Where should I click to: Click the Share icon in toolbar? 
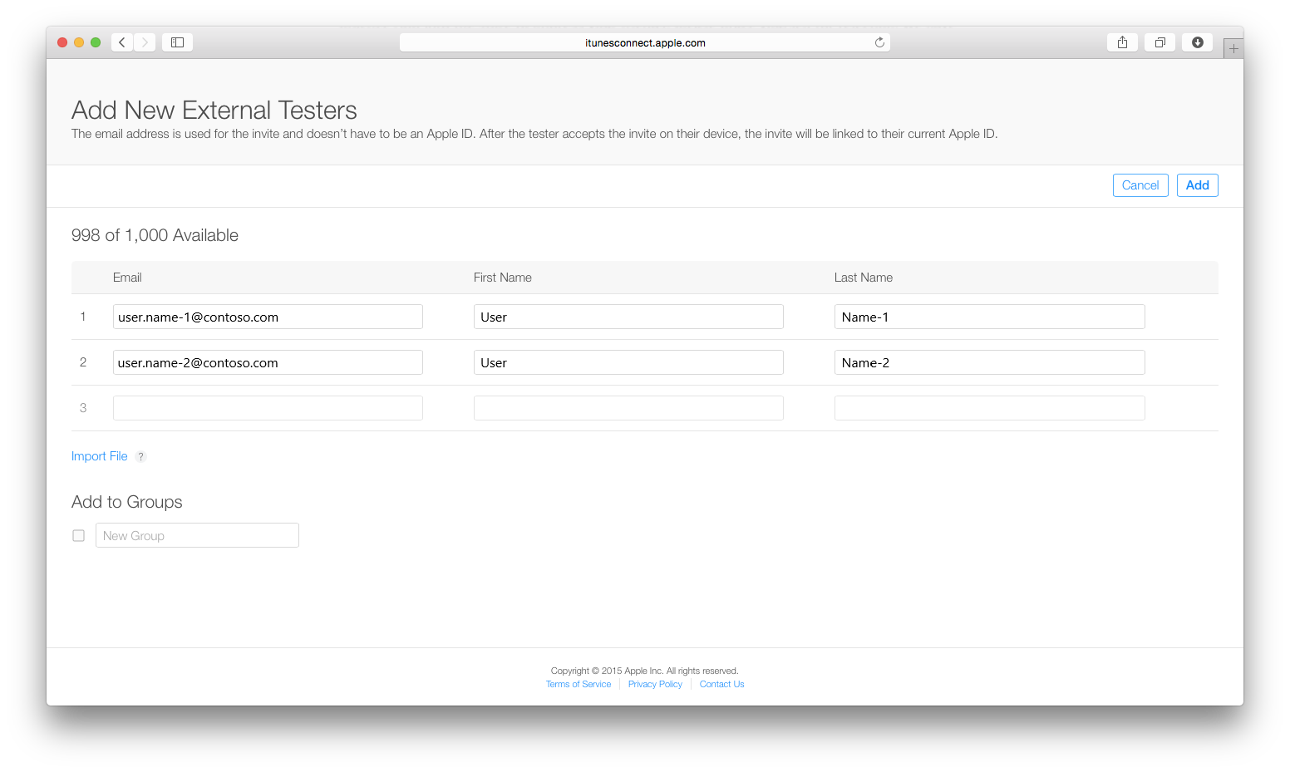[1122, 42]
